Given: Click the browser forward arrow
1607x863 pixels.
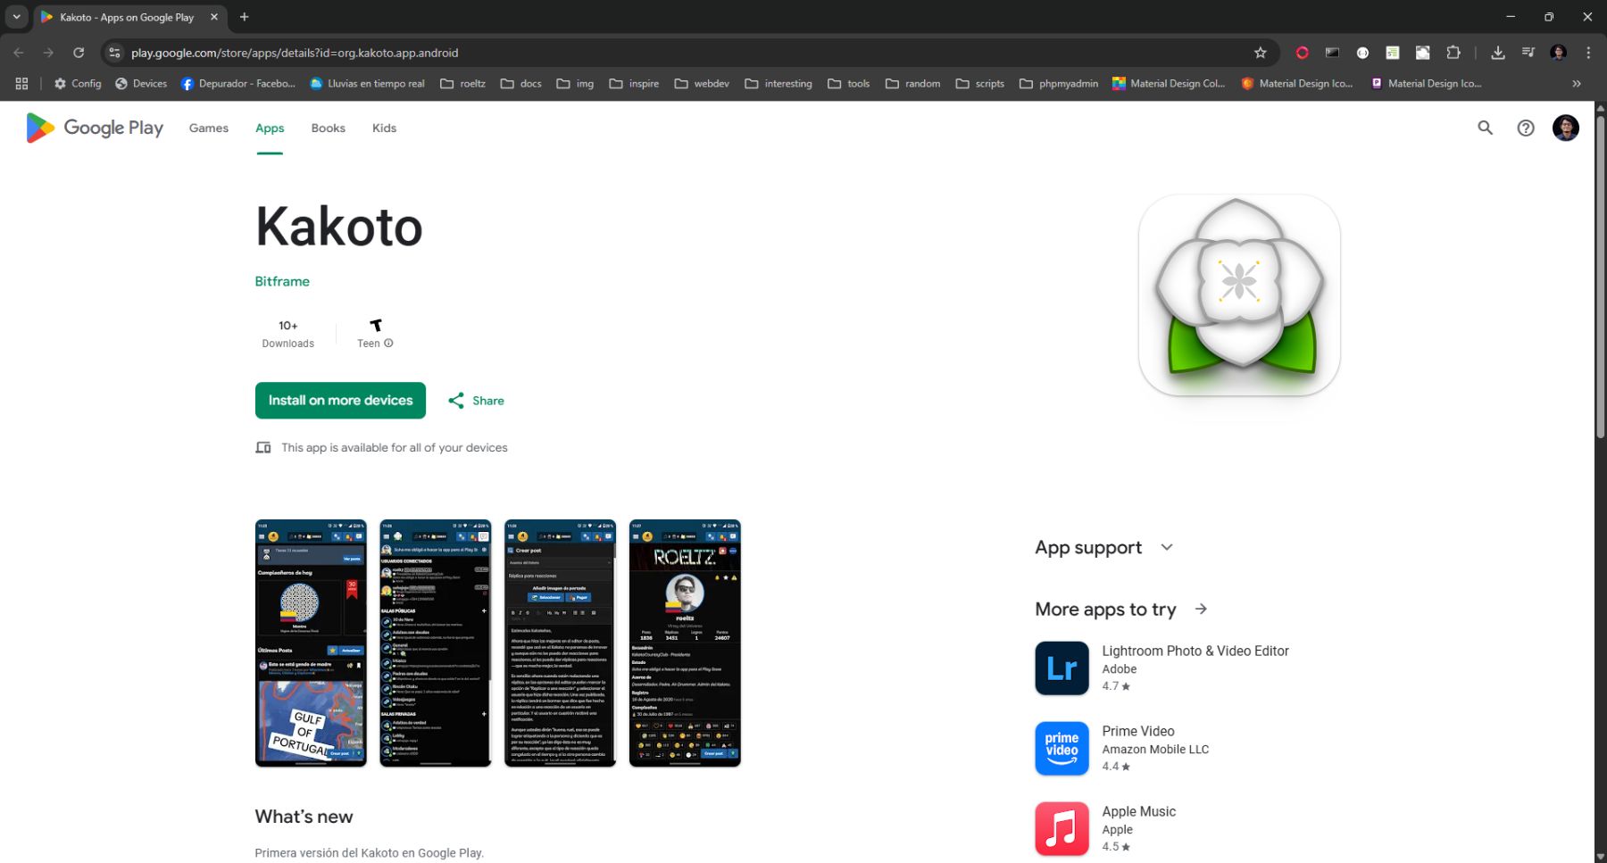Looking at the screenshot, I should [48, 53].
